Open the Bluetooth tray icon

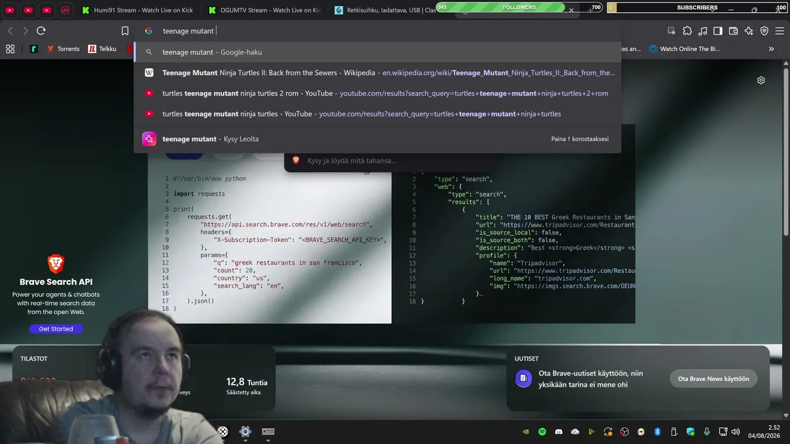click(x=657, y=432)
